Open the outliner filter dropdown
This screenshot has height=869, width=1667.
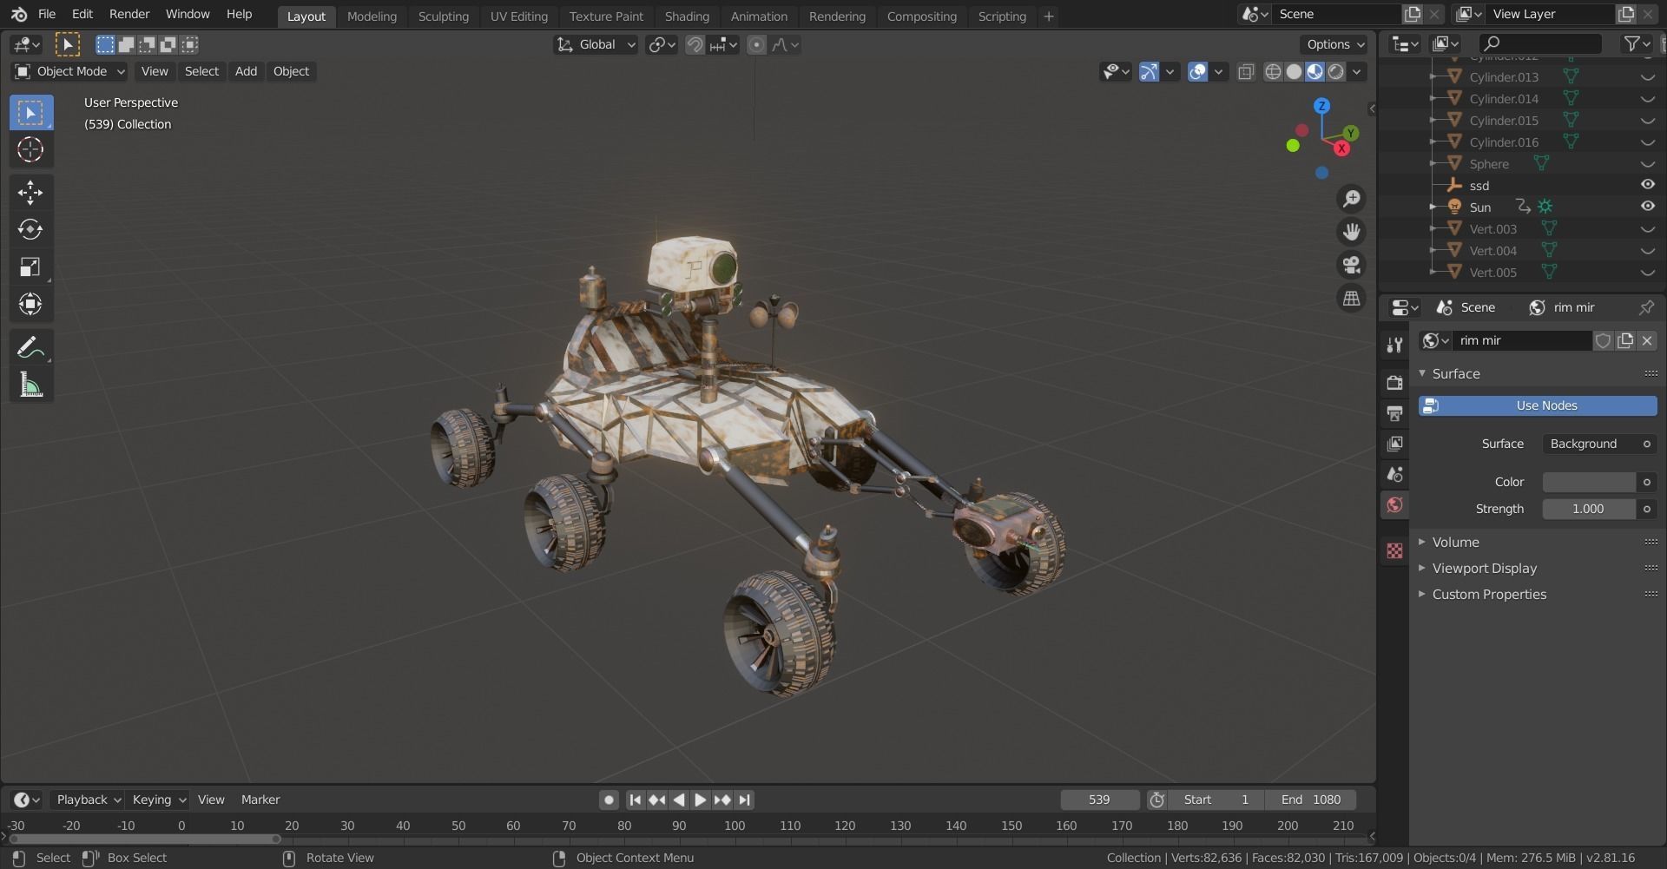coord(1637,43)
